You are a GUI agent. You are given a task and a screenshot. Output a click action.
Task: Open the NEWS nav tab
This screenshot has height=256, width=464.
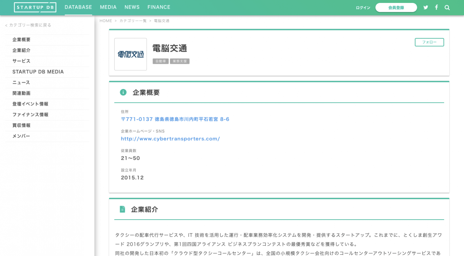[x=132, y=7]
